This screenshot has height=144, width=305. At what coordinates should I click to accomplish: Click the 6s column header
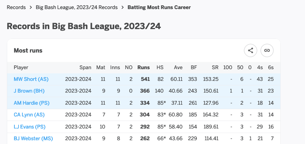(x=270, y=67)
